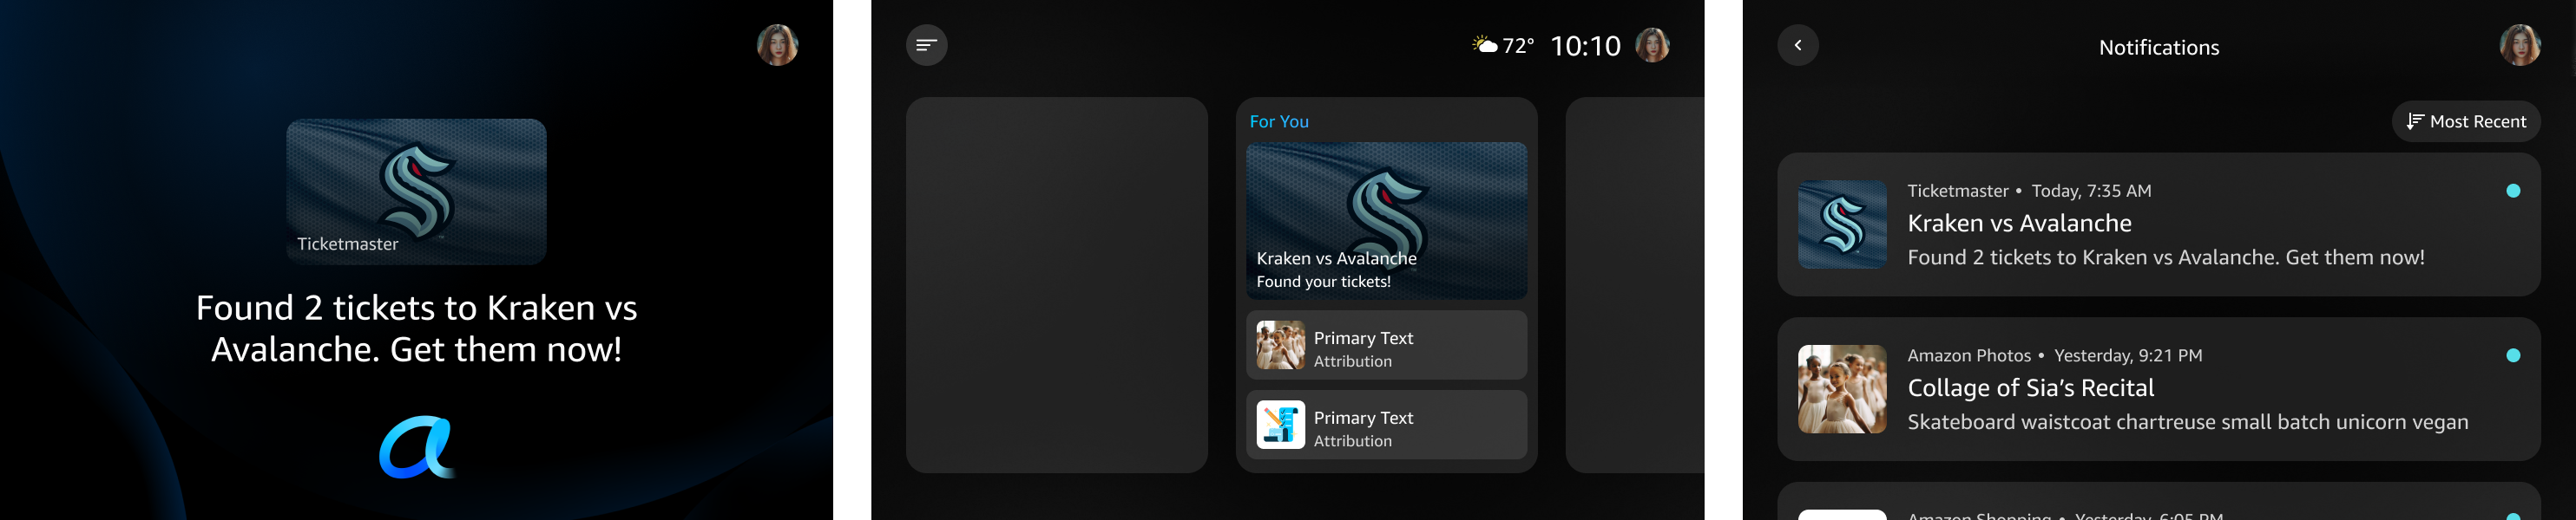
Task: Tap the sort icon beside Most Recent
Action: point(2414,120)
